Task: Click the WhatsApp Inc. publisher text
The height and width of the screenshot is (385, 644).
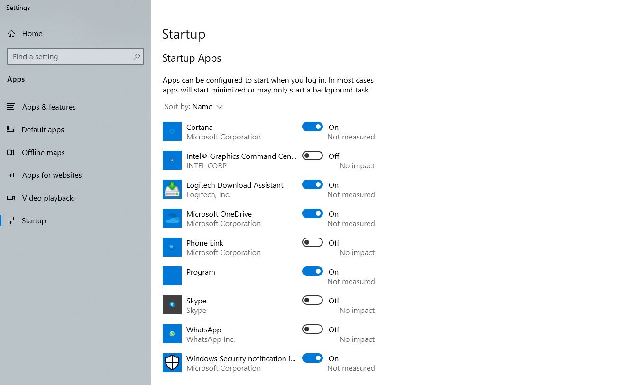Action: 211,339
